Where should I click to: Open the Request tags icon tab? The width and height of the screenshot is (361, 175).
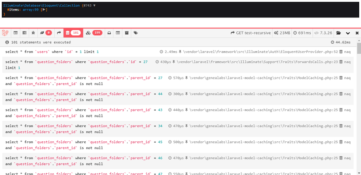tap(136, 33)
